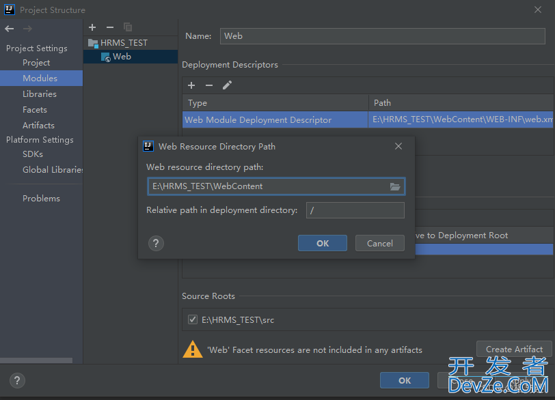The image size is (555, 400).
Task: Cancel the Web Resource Directory Path dialog
Action: [380, 243]
